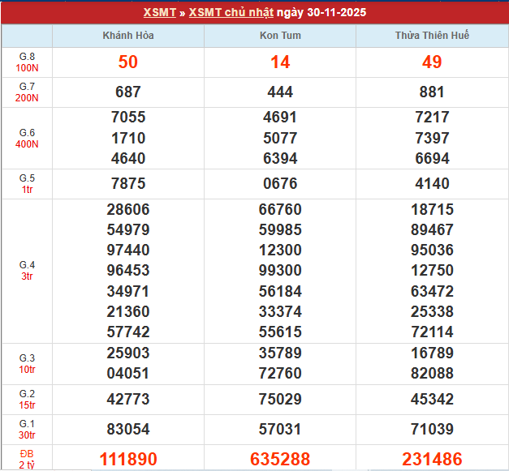Viewport: 509px width, 471px height.
Task: Select the G.6 400N prize label
Action: [x=27, y=139]
